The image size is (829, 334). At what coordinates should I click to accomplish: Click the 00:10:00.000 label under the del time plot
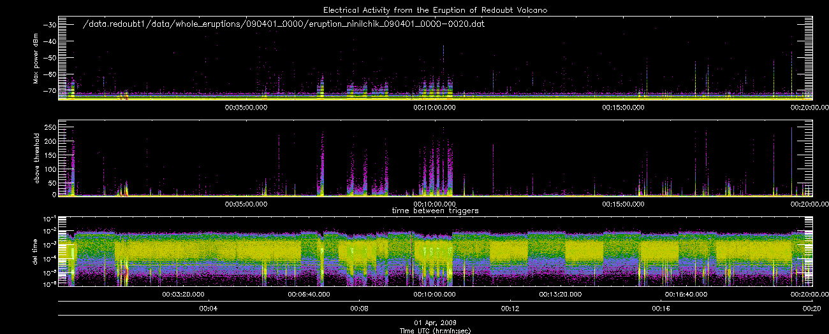(x=435, y=295)
